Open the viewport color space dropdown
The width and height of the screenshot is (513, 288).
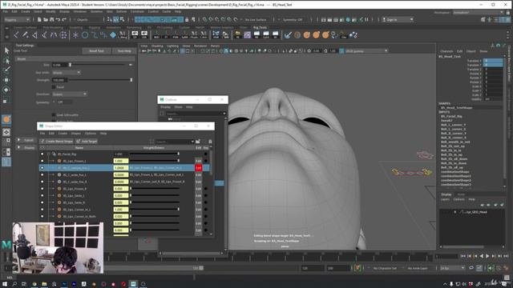point(366,51)
